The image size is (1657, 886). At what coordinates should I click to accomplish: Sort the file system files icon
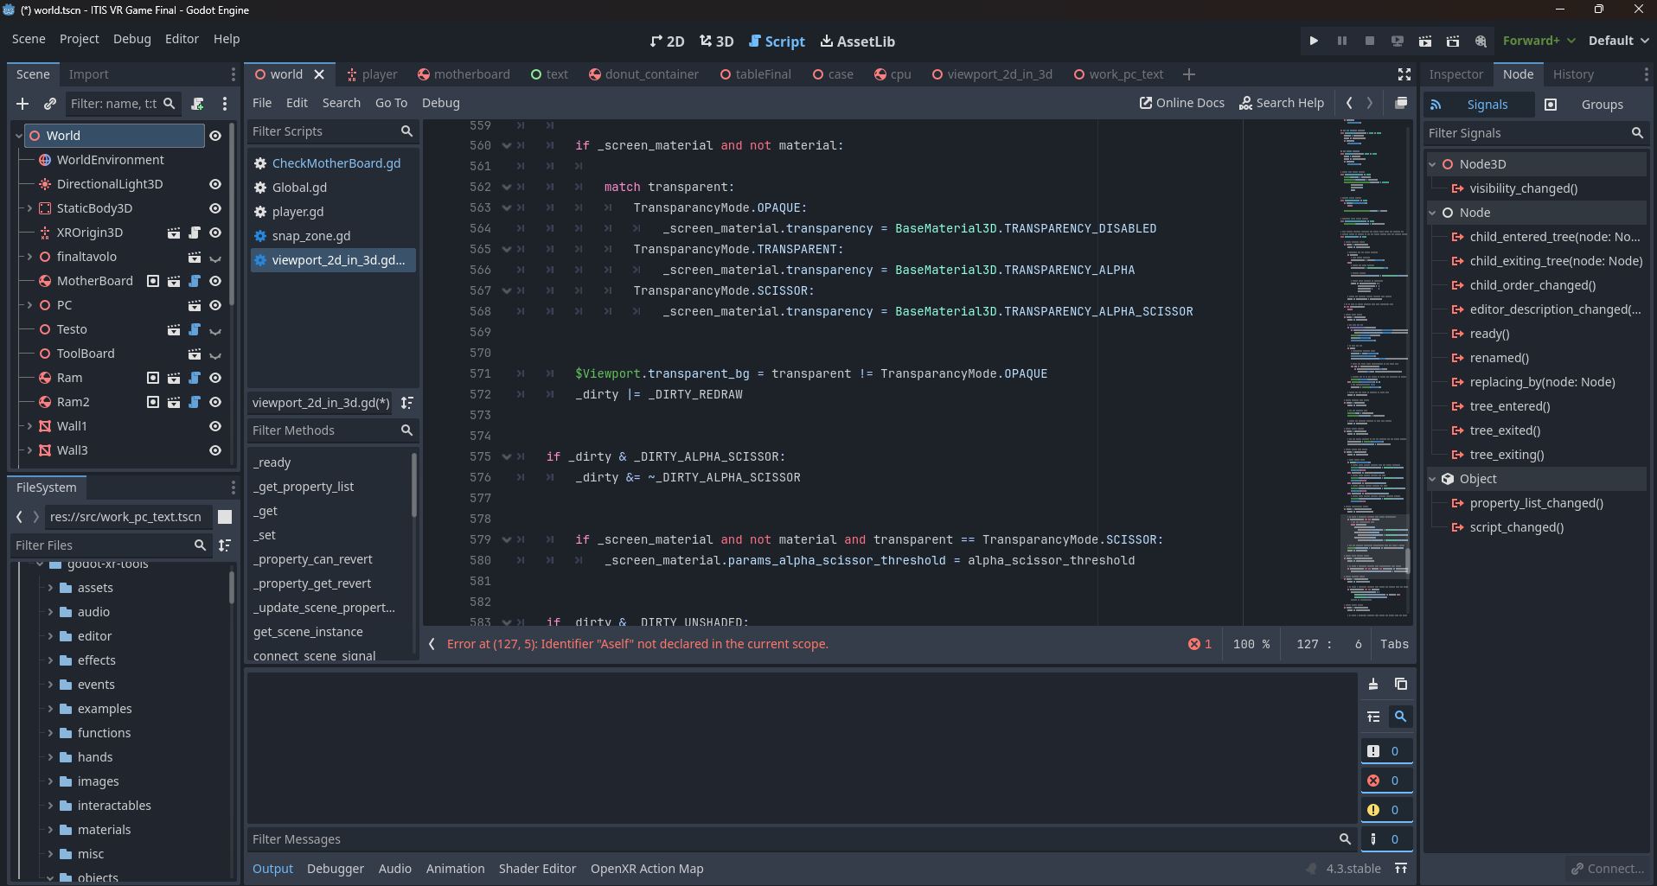click(225, 545)
